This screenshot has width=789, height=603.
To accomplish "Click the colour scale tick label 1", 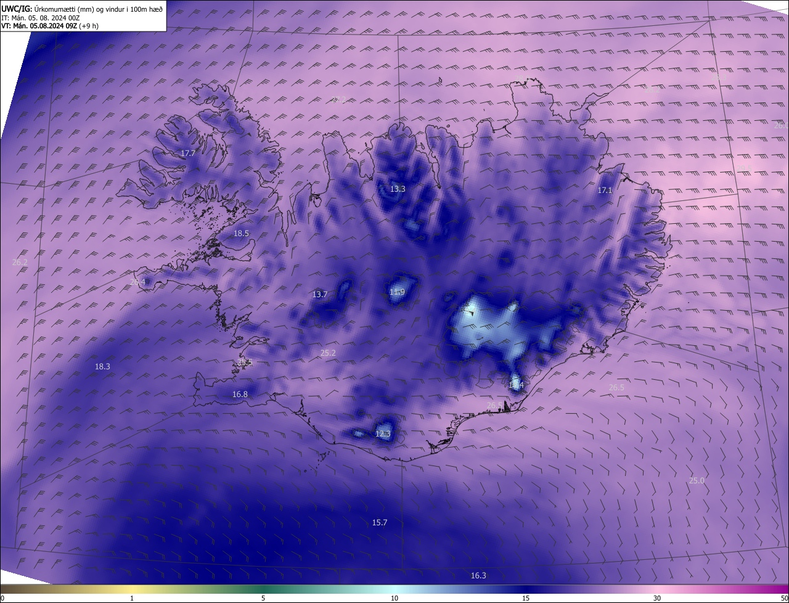I will click(132, 598).
